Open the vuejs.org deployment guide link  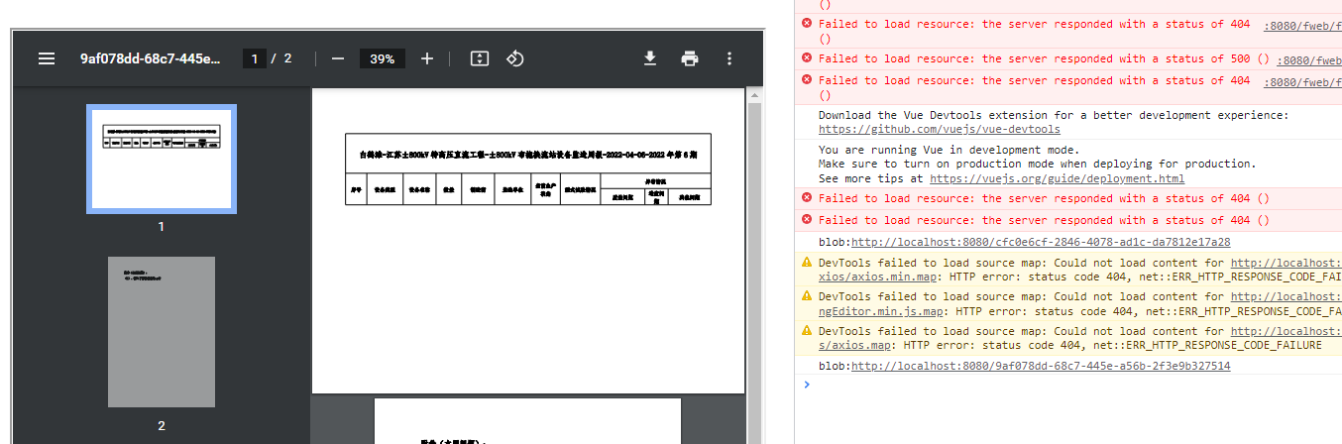click(1058, 178)
